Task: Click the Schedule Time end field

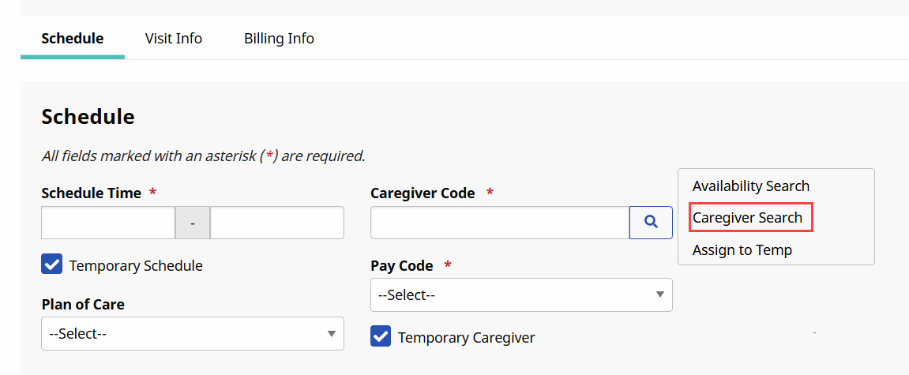Action: [276, 223]
